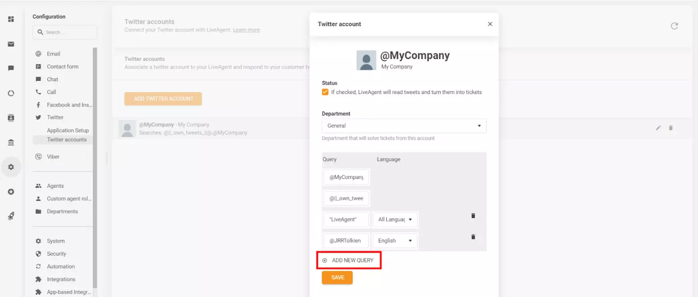Open the Dashboard grid icon in sidebar
Screen dimensions: 698x297
pyautogui.click(x=11, y=19)
